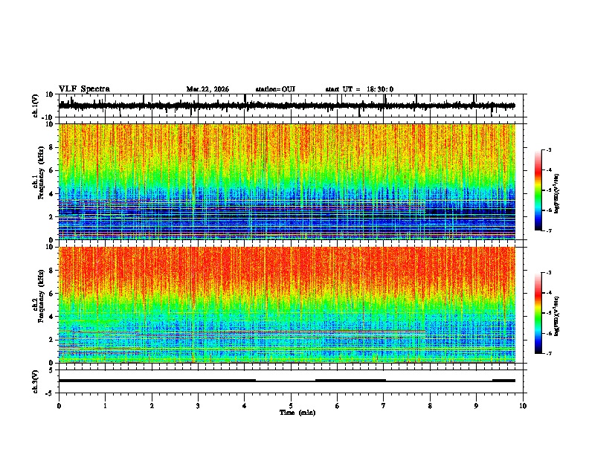The height and width of the screenshot is (455, 589).
Task: Click the ch.1(V) waveform axis label
Action: (x=36, y=106)
